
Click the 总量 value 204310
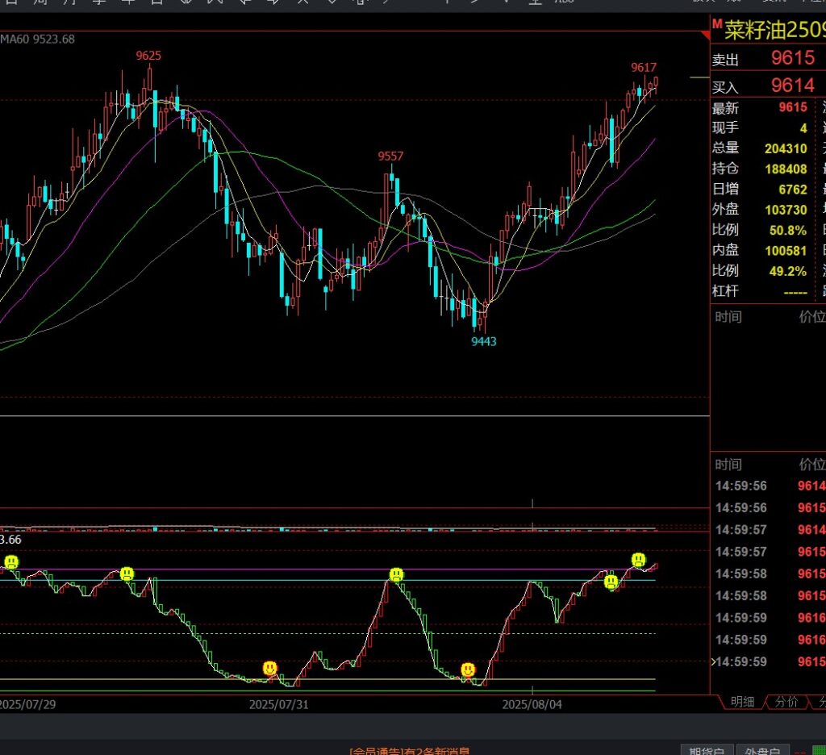click(786, 148)
